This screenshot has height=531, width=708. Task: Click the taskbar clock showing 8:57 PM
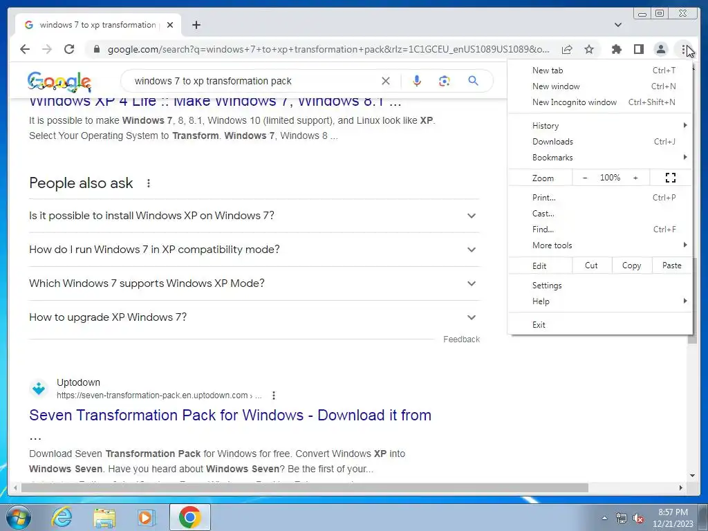tap(673, 518)
